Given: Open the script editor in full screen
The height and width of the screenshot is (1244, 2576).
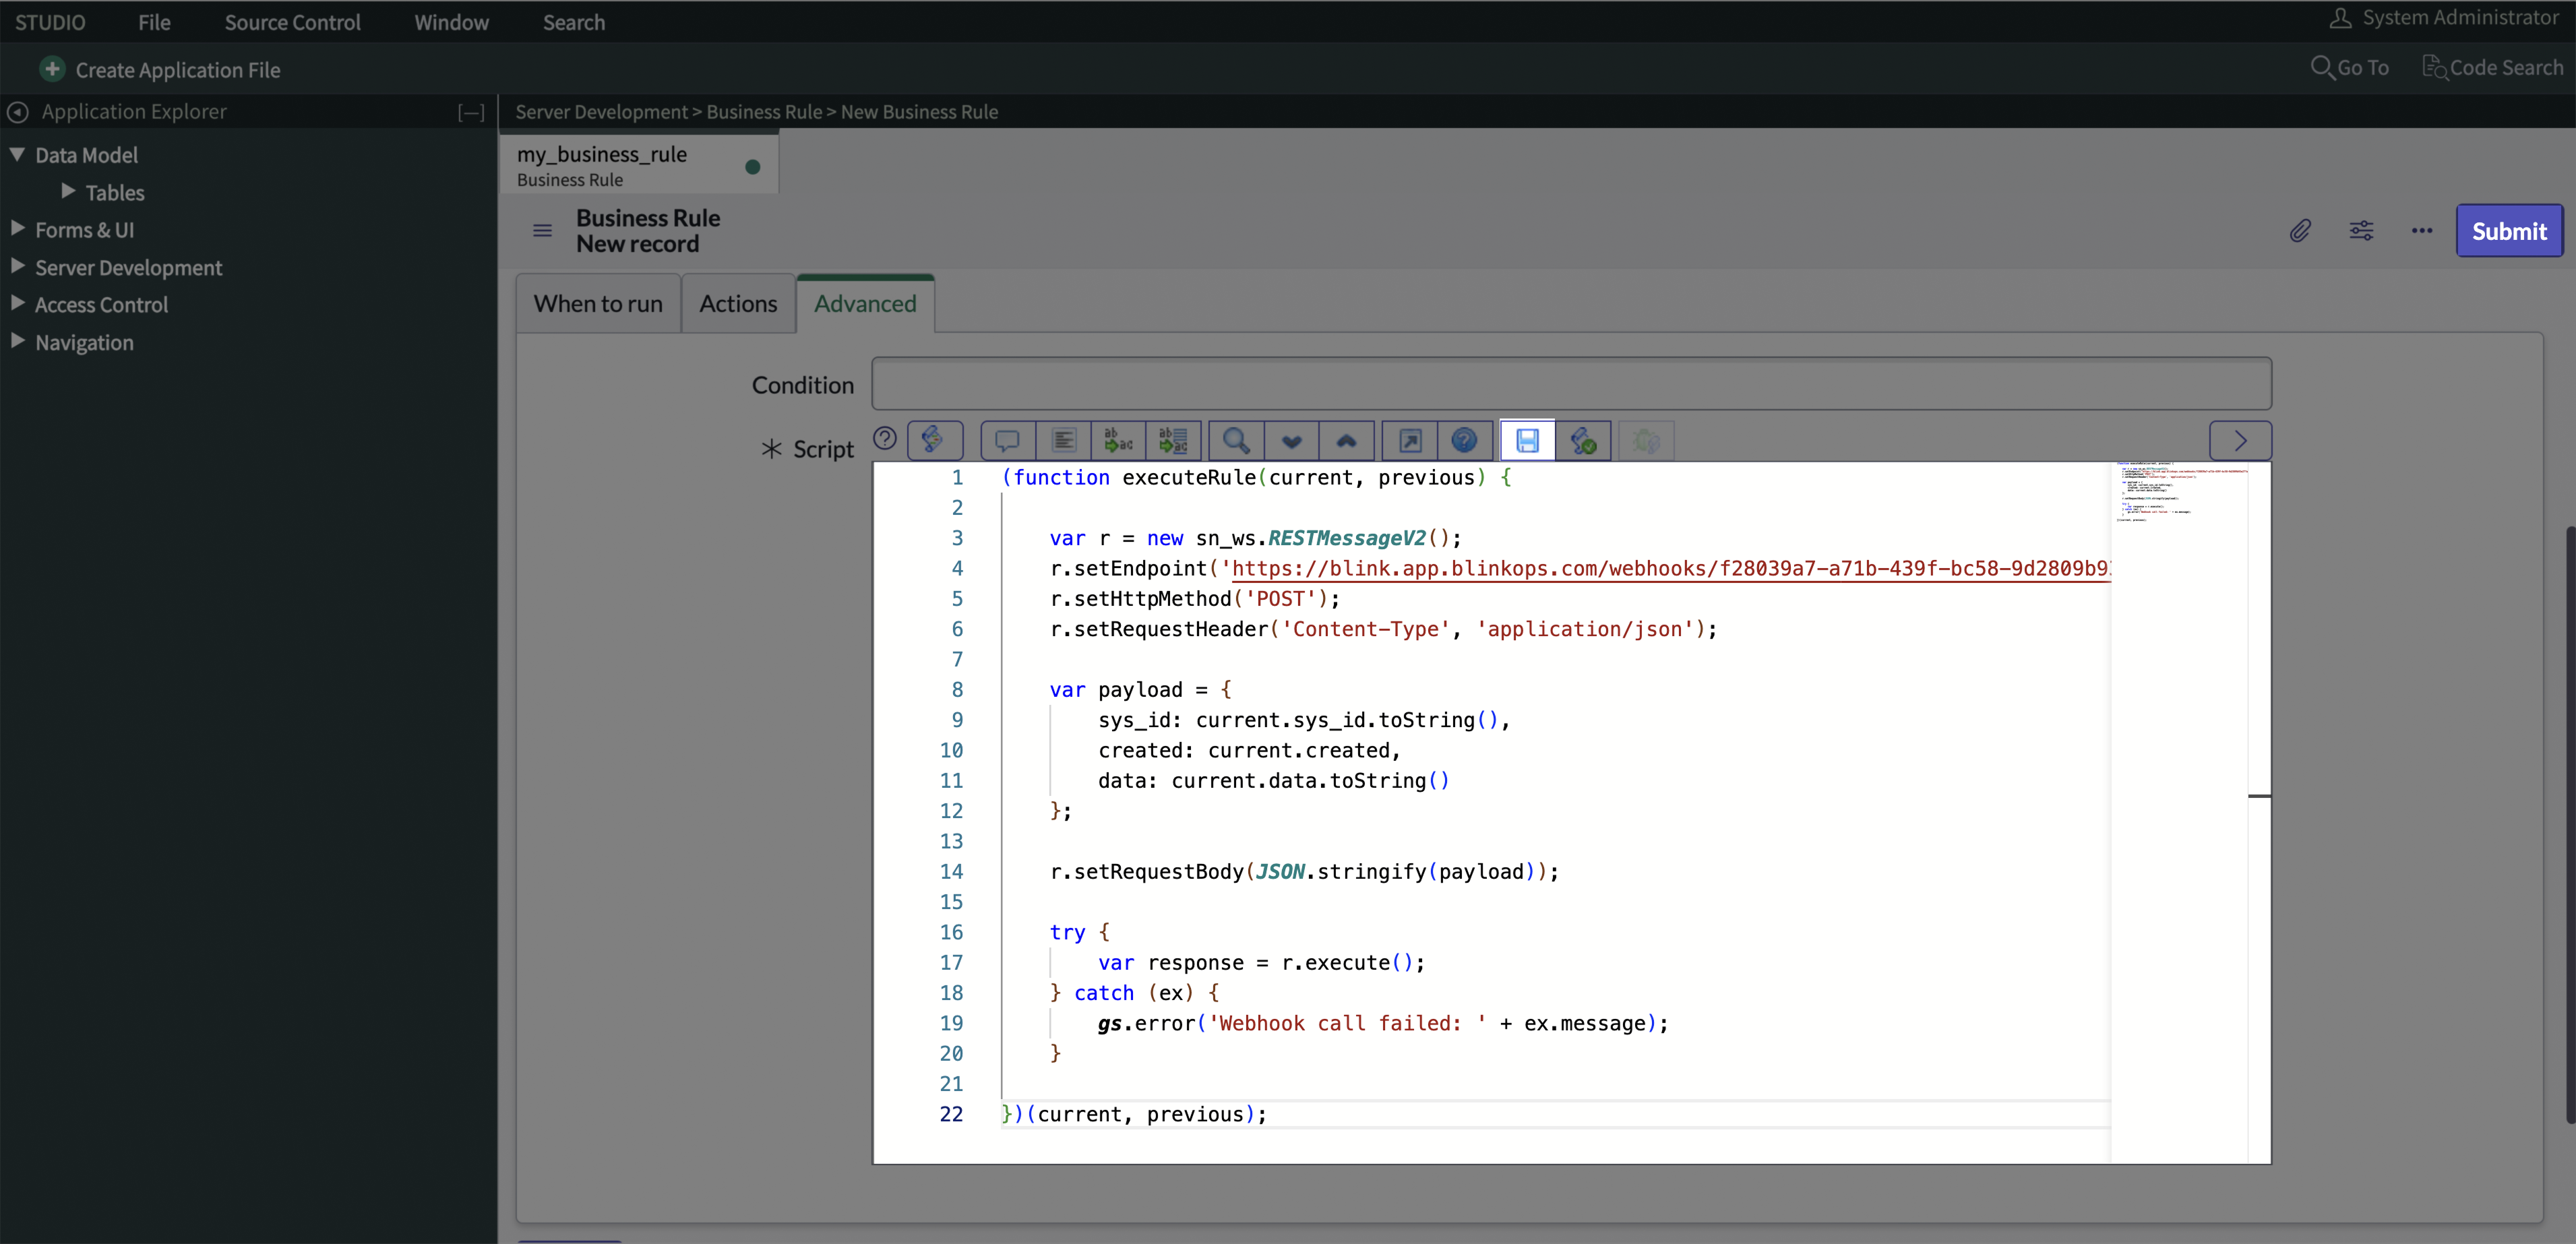Looking at the screenshot, I should point(1409,440).
